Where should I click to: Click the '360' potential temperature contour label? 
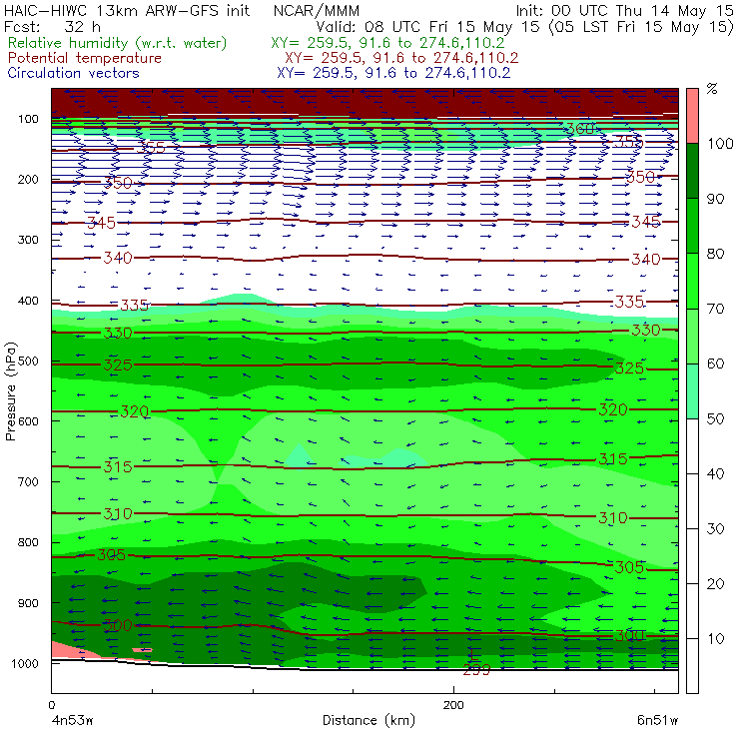pos(579,129)
